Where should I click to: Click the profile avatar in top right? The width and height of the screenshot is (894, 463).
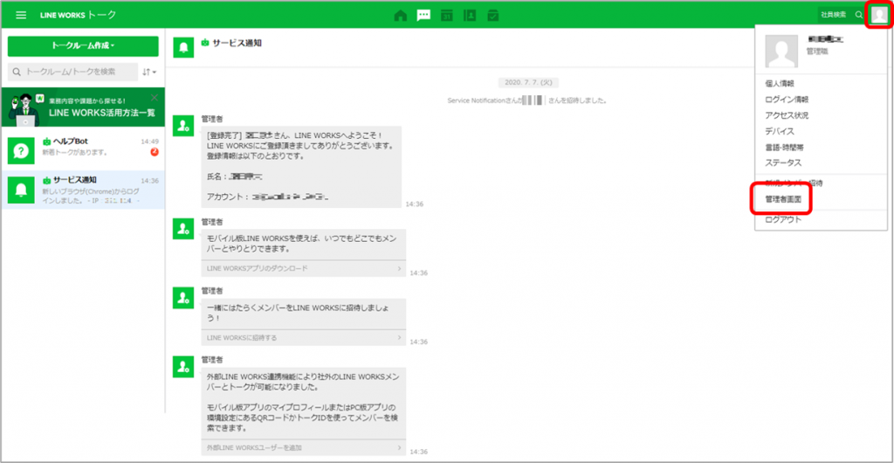pyautogui.click(x=879, y=16)
